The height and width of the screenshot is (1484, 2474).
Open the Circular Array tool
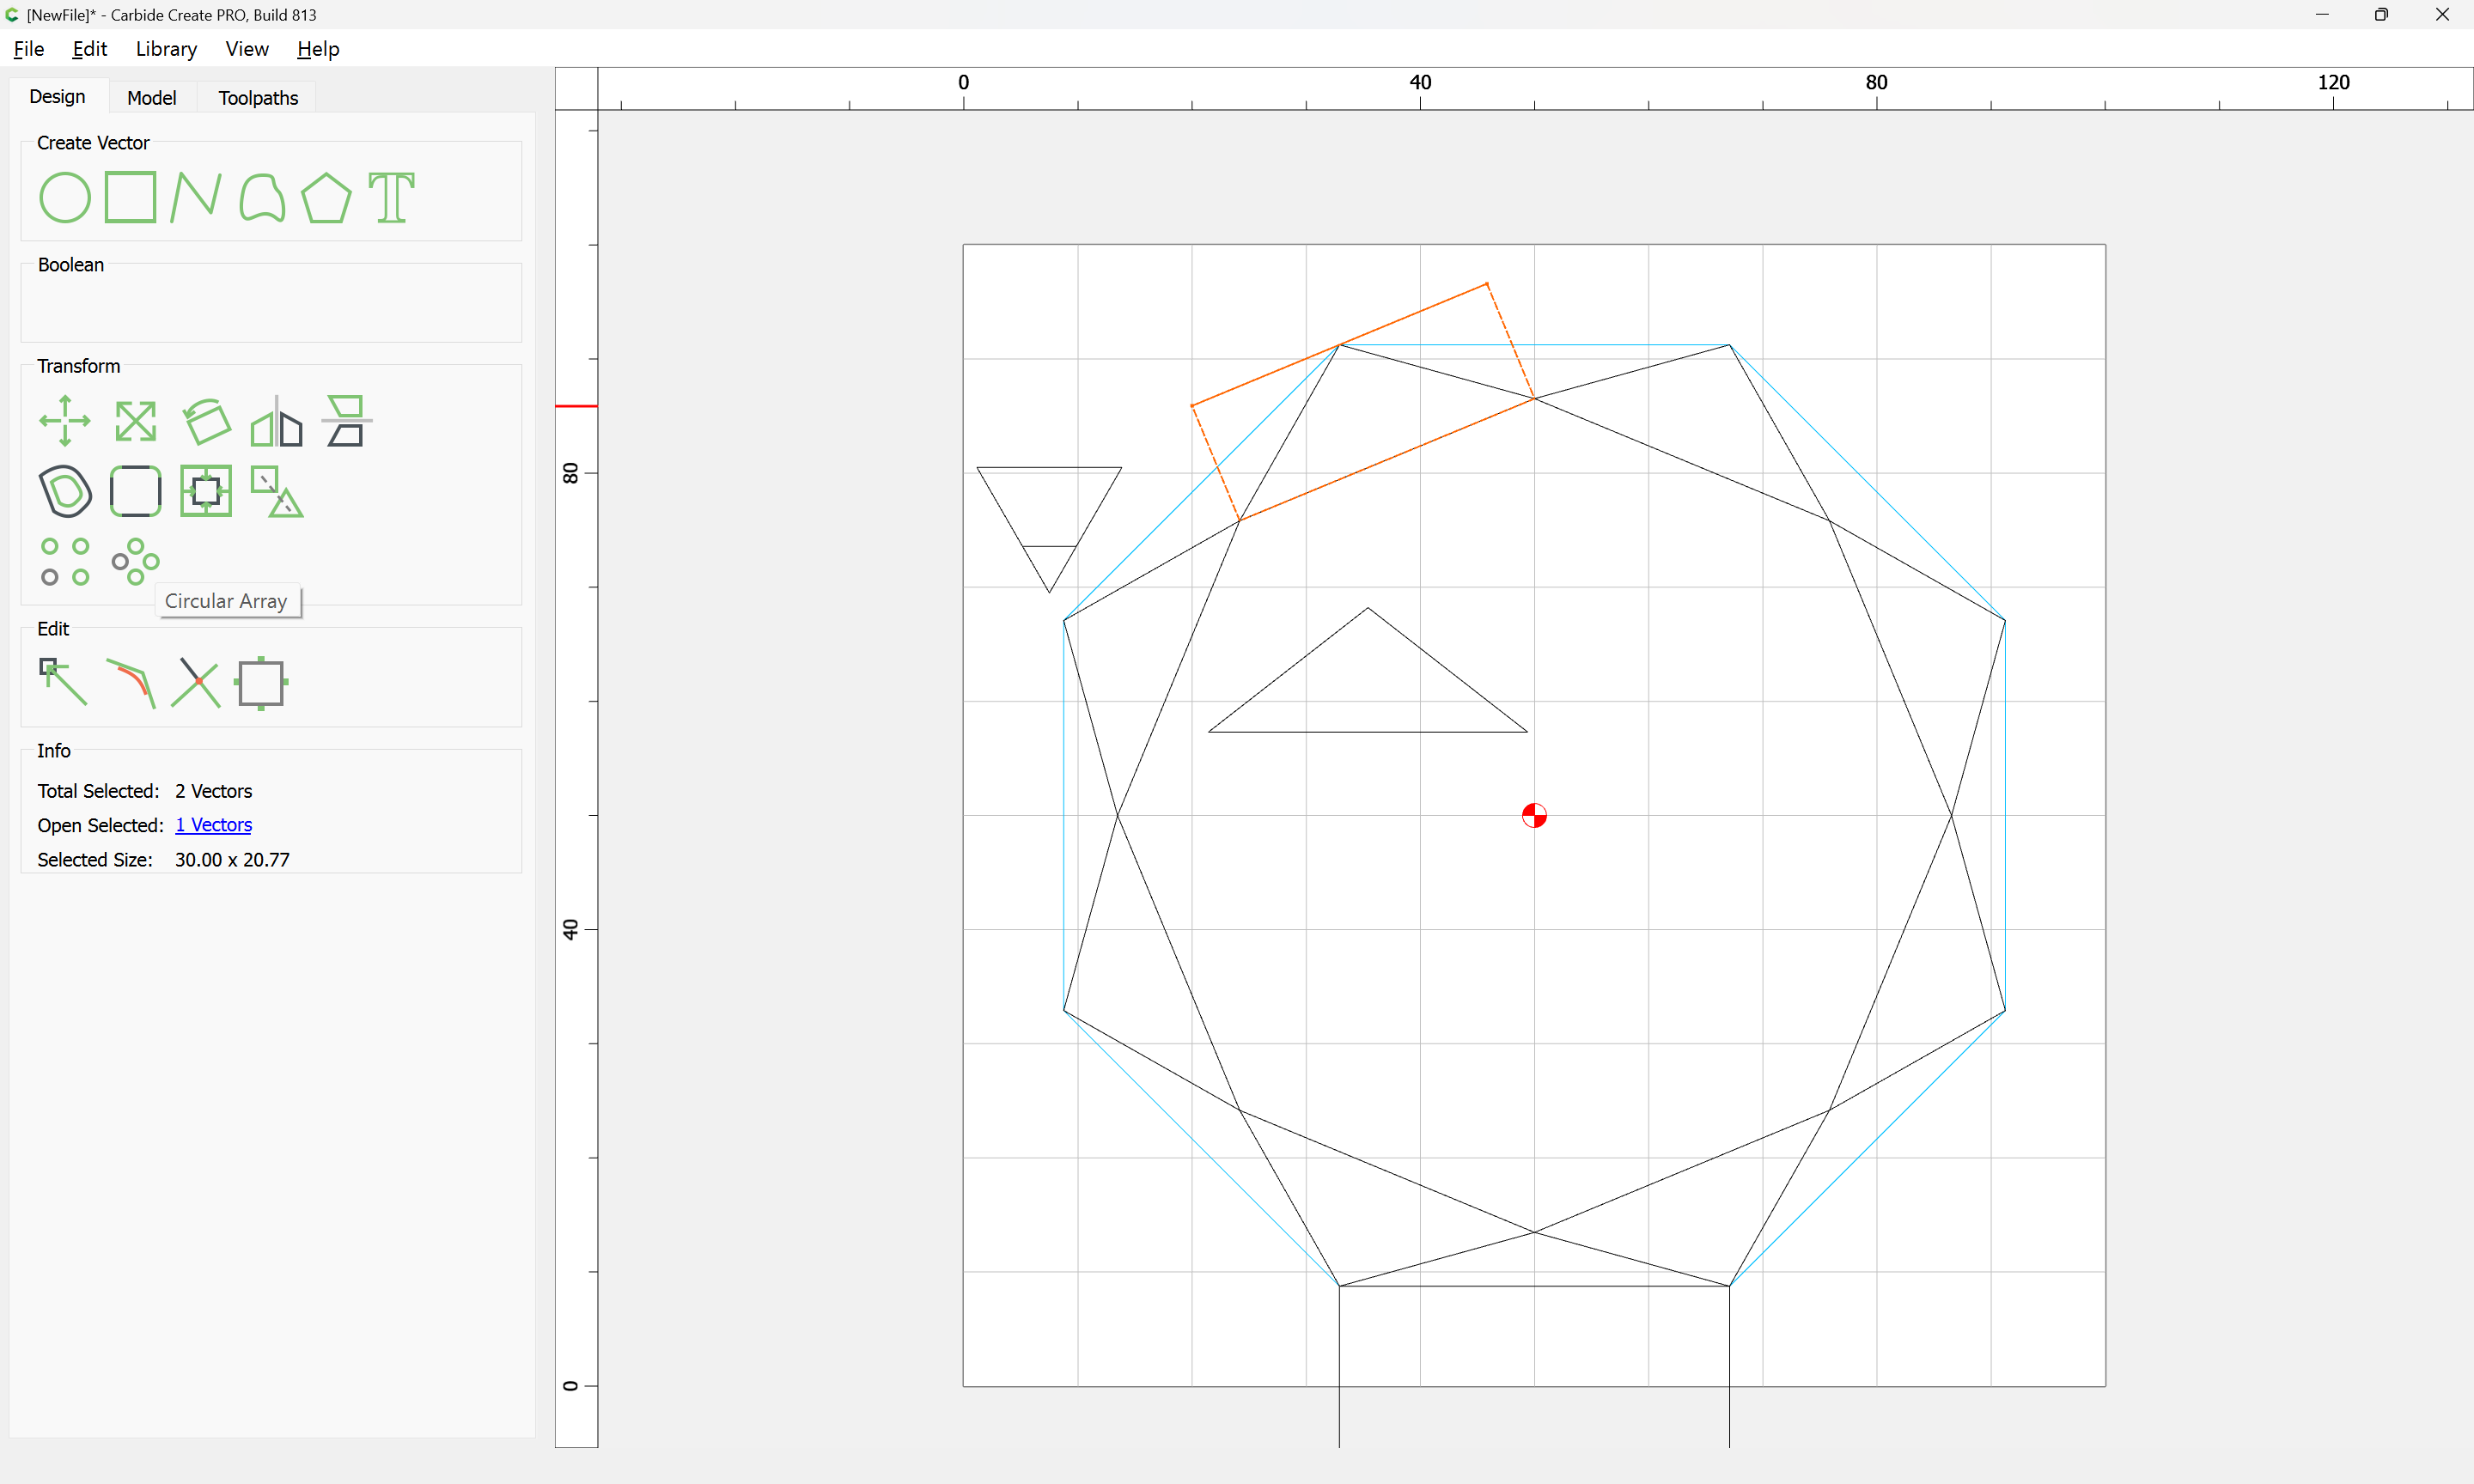[135, 561]
